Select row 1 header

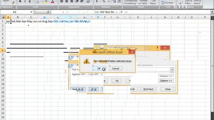[3, 21]
